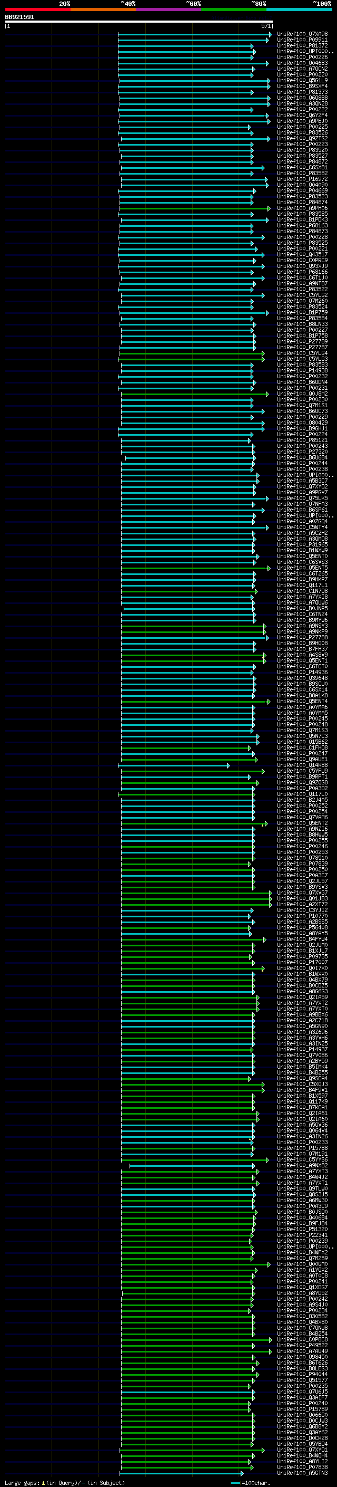This screenshot has width=337, height=1487.
Task: Click the UniRef100_P00245 label
Action: click(x=302, y=718)
